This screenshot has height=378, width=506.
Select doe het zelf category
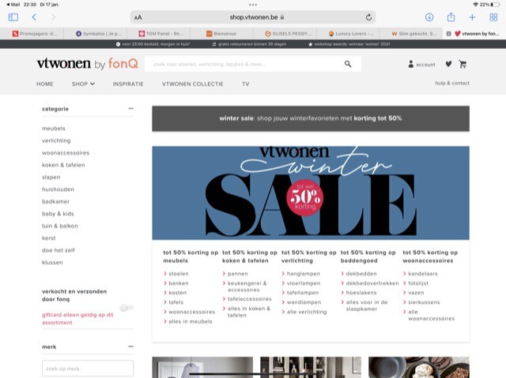click(58, 250)
